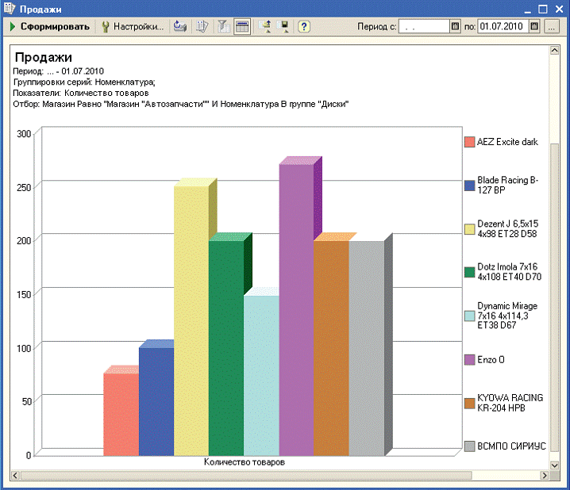Click the Продажи report title
This screenshot has width=570, height=490.
coord(44,57)
